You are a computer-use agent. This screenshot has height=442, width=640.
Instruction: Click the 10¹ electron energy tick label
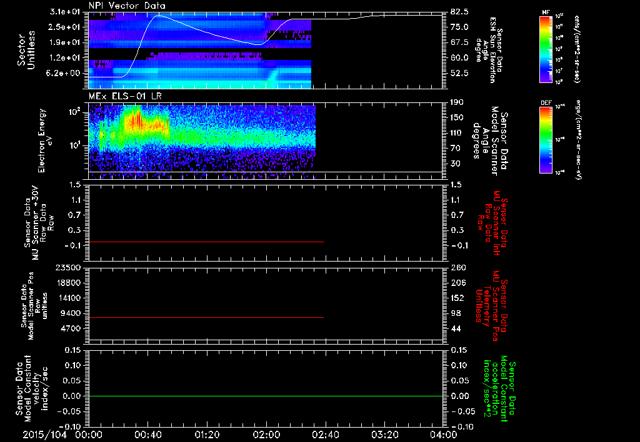(74, 145)
